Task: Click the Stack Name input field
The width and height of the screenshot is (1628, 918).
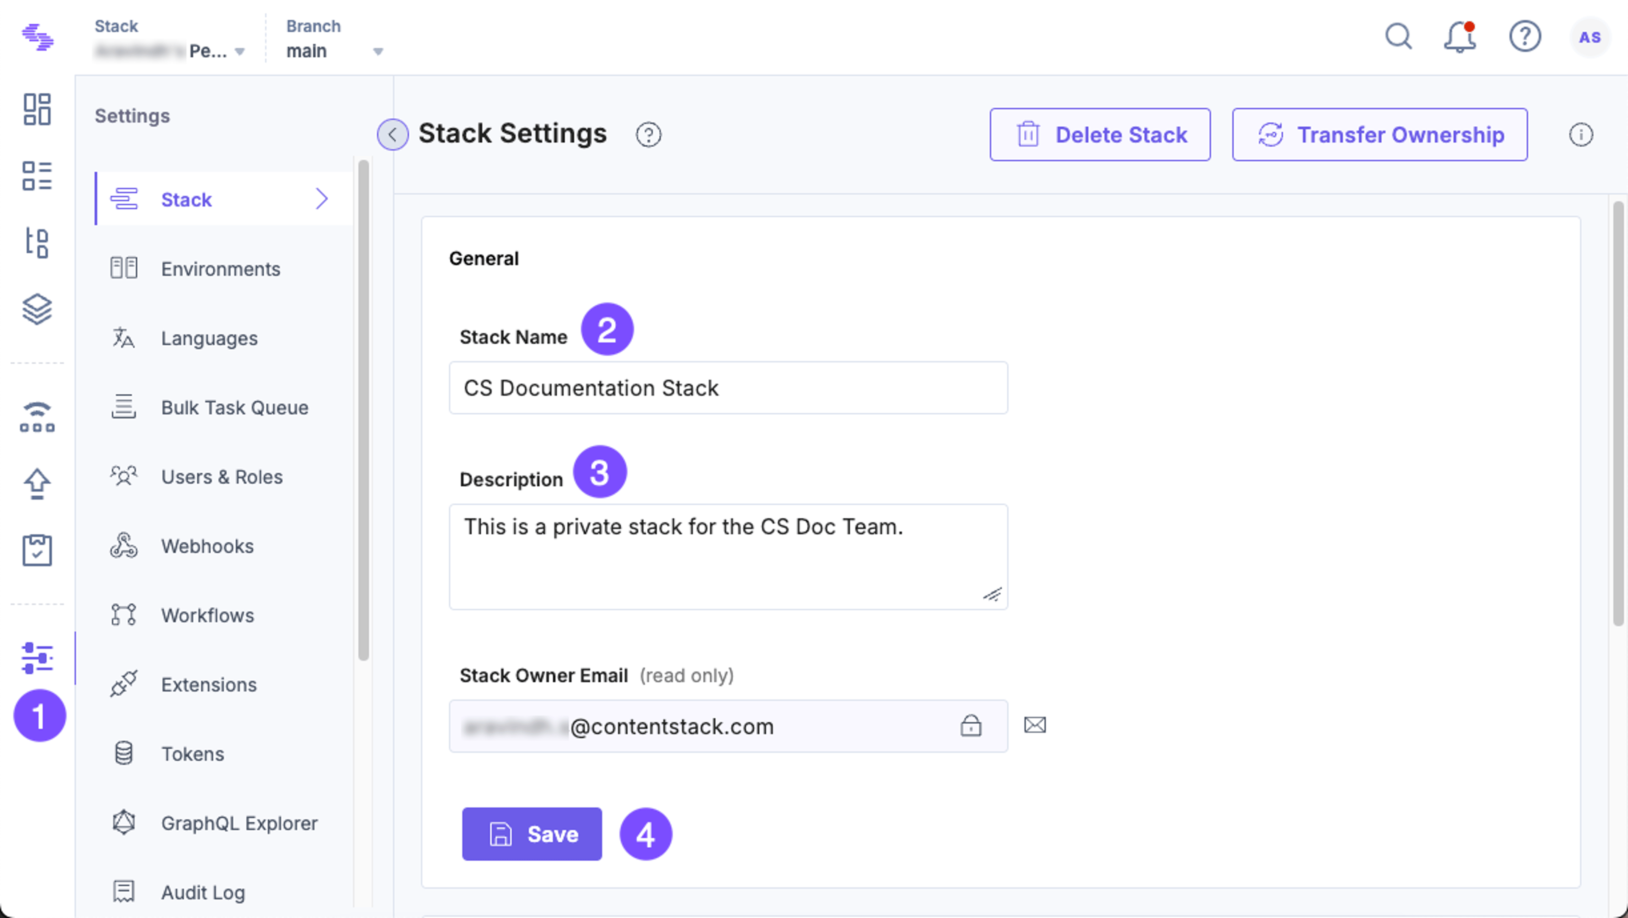Action: tap(728, 388)
